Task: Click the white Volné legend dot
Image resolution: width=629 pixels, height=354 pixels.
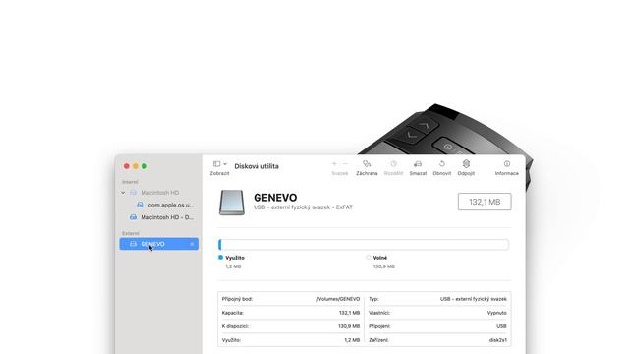Action: (369, 258)
